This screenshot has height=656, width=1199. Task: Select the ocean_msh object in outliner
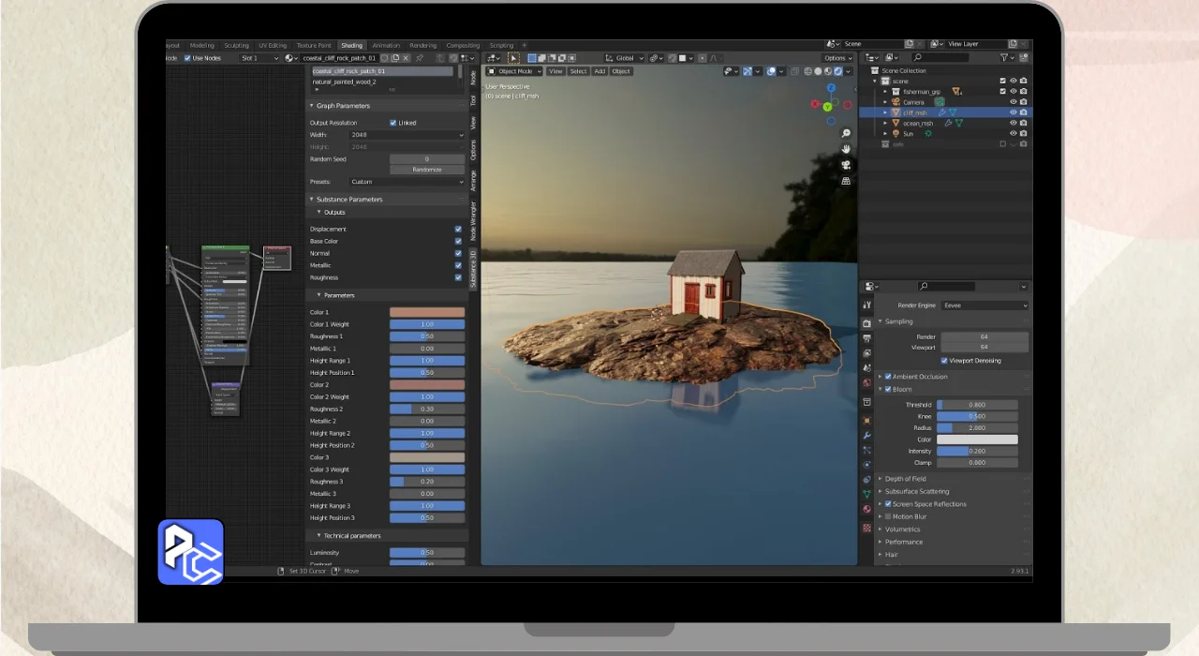918,123
